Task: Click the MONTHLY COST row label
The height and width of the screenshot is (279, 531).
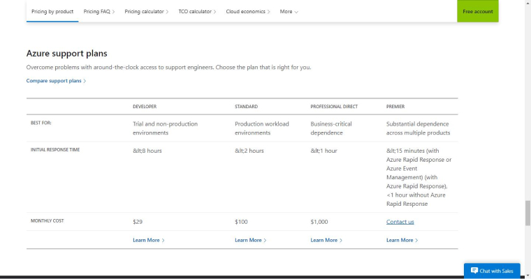Action: (x=47, y=221)
